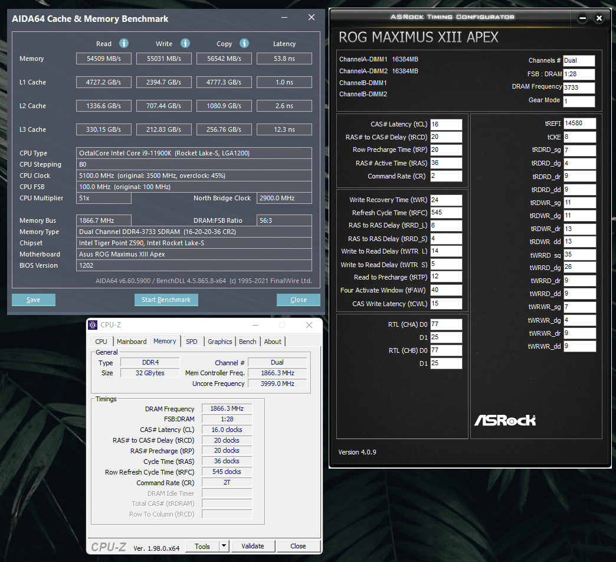Click the Read info icon in AIDA64
Screen dimensions: 616x562
(124, 43)
